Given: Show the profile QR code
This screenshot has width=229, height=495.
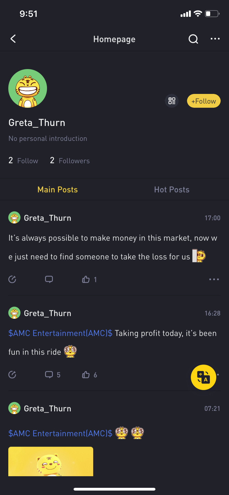Looking at the screenshot, I should click(172, 101).
